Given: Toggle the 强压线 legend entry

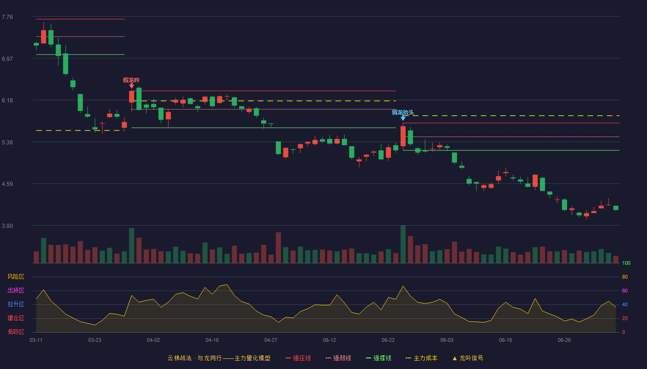Looking at the screenshot, I should [x=298, y=358].
